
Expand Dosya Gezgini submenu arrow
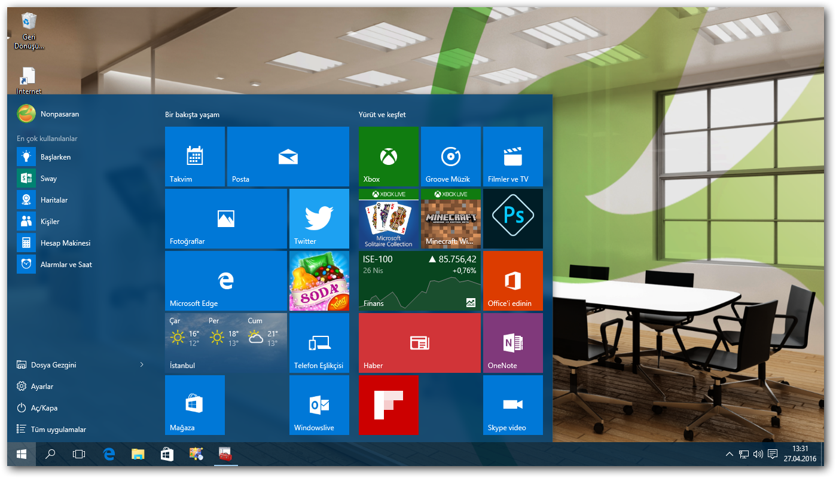tap(142, 364)
